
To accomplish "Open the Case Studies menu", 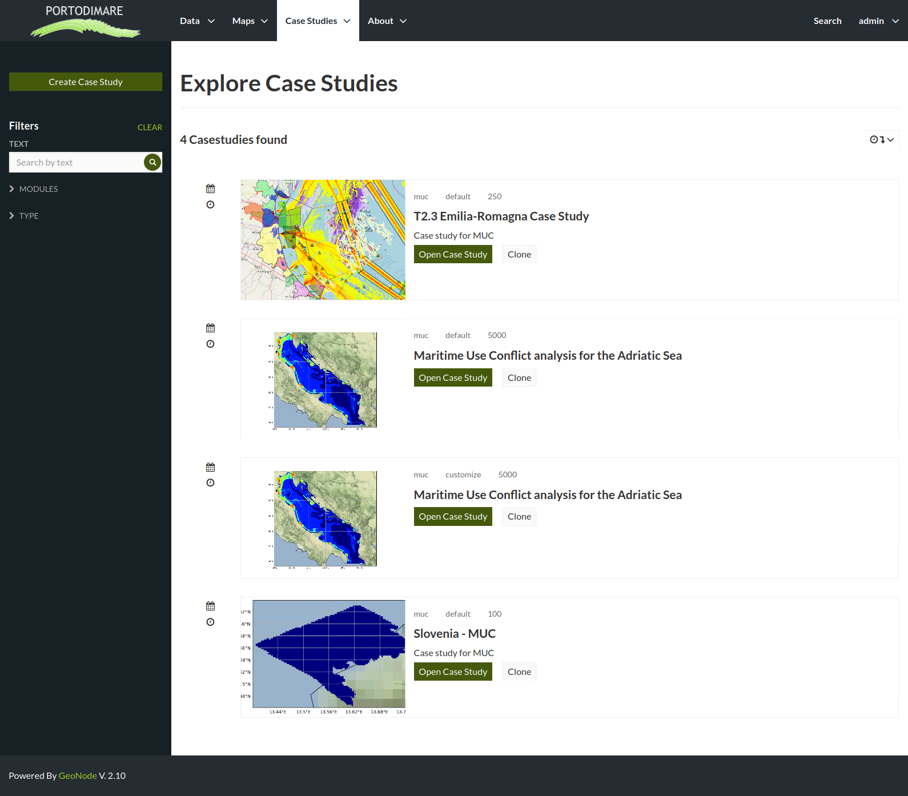I will point(318,21).
